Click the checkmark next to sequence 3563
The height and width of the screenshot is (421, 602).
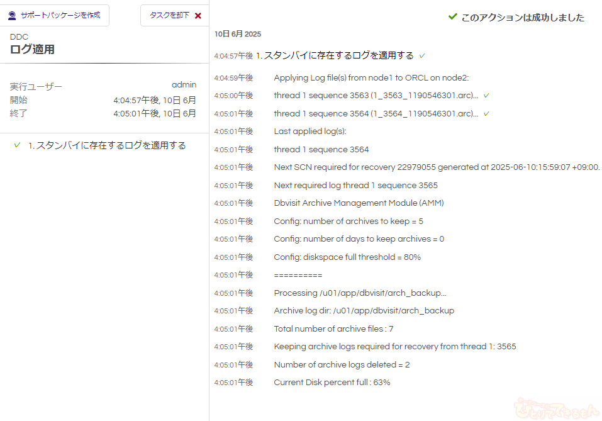point(486,96)
